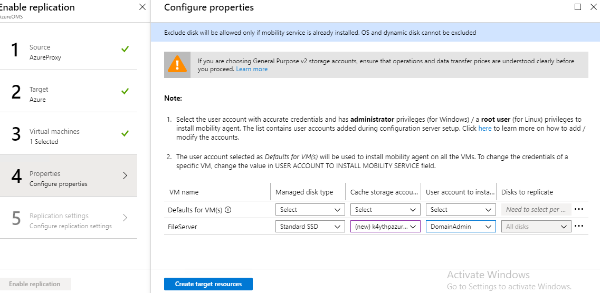This screenshot has width=600, height=293.
Task: Select step 4 Properties
Action: pyautogui.click(x=69, y=175)
